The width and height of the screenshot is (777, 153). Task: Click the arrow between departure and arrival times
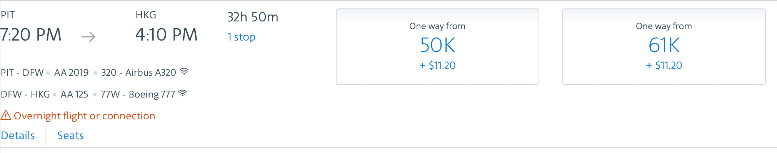pos(88,37)
